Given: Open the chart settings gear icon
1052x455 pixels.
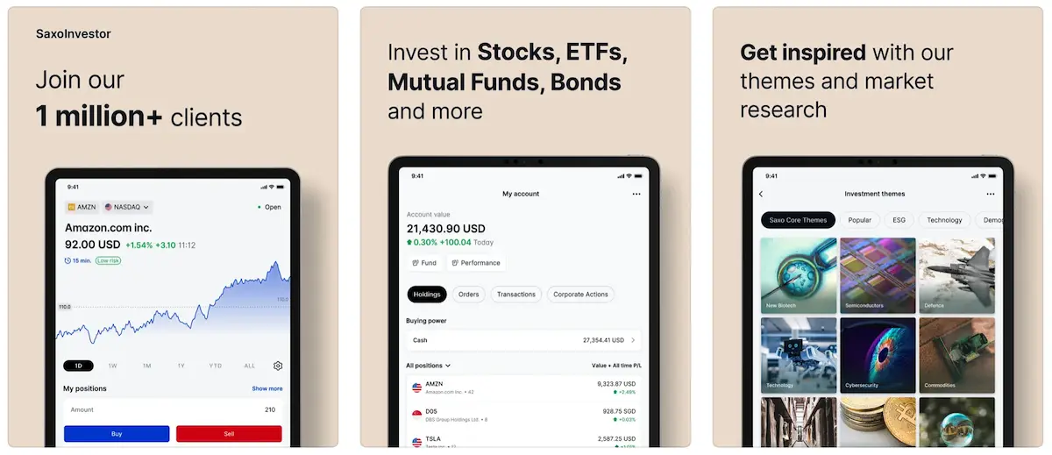Looking at the screenshot, I should point(278,366).
